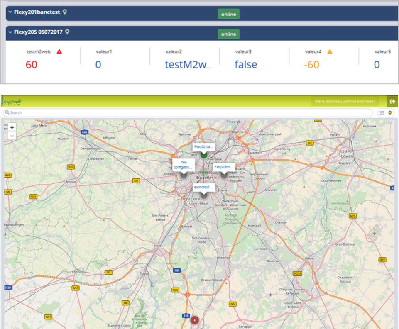
Task: Open the Marie Bodineau user account menu
Action: tap(345, 102)
